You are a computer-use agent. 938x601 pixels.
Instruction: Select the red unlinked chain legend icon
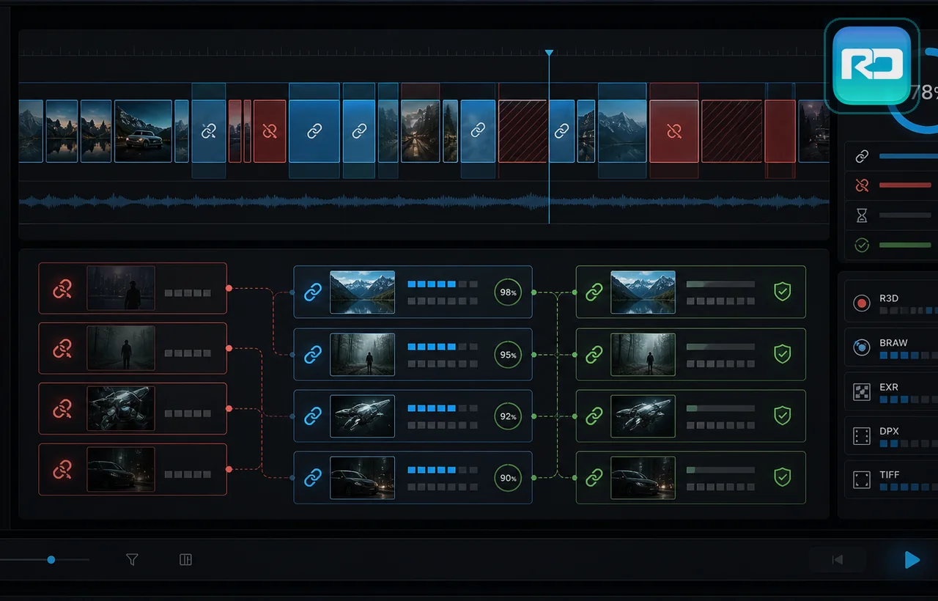(x=862, y=185)
